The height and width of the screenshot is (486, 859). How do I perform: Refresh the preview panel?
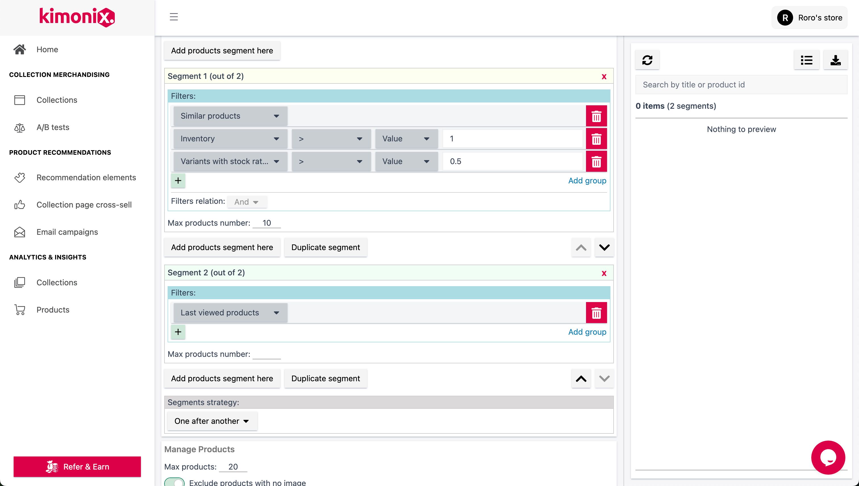coord(647,60)
